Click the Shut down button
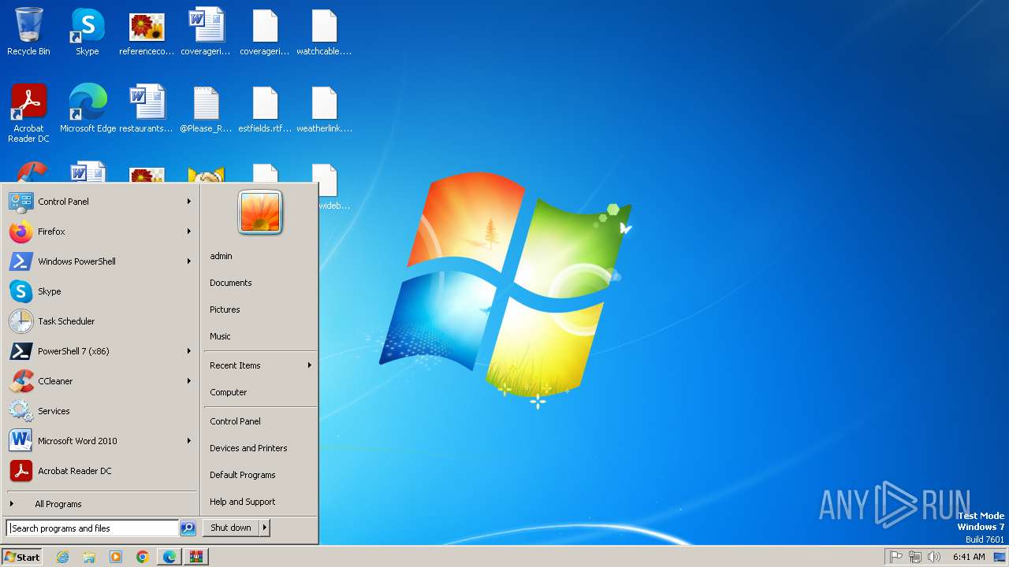 [231, 528]
